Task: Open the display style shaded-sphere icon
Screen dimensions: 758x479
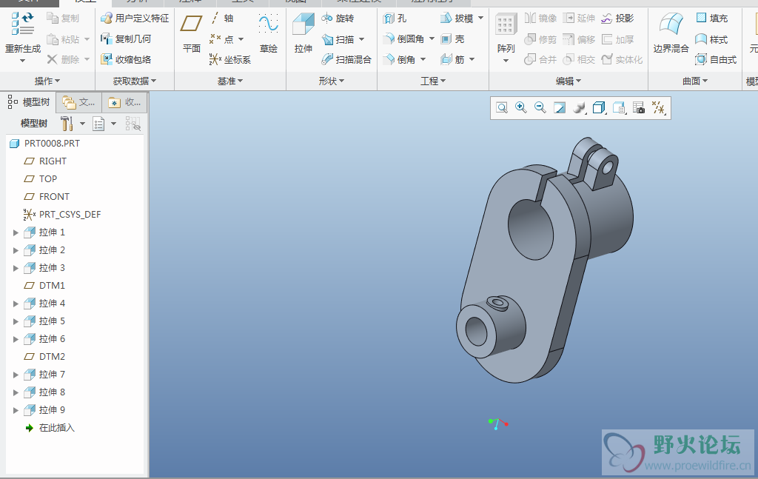Action: (579, 108)
